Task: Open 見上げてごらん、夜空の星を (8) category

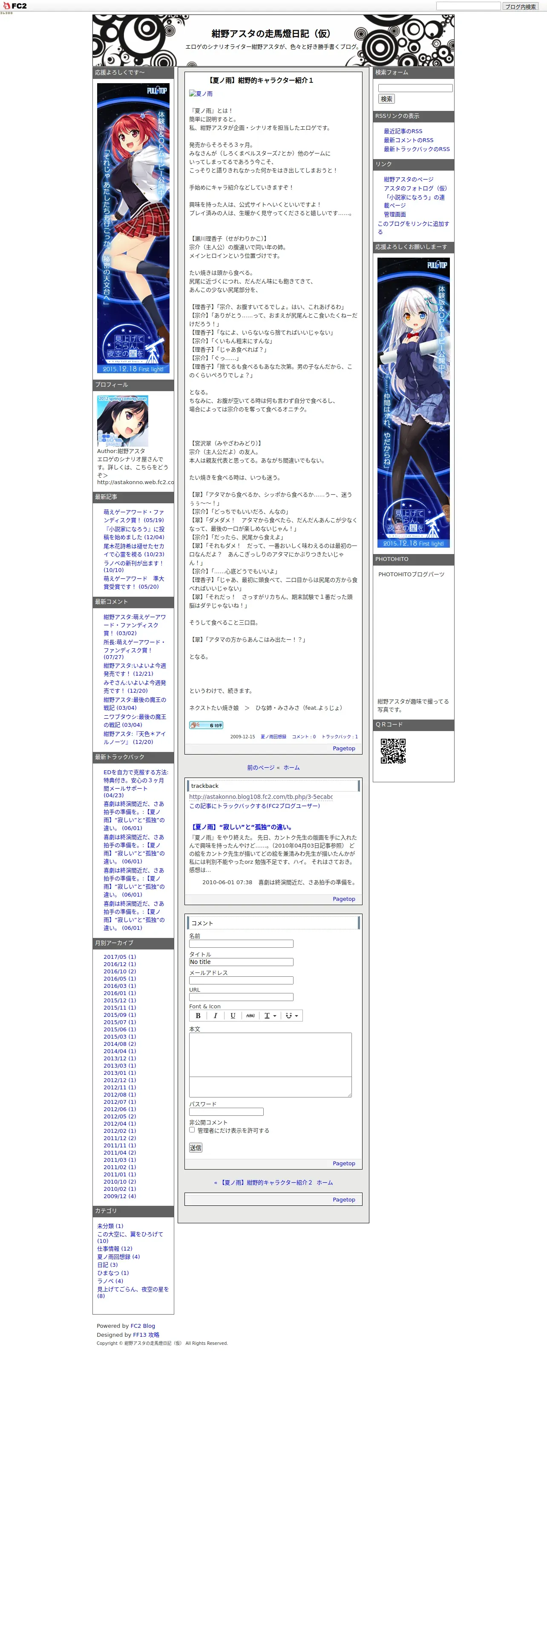Action: 132,1292
